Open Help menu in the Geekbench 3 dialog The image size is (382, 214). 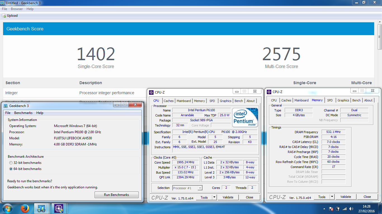coord(40,113)
